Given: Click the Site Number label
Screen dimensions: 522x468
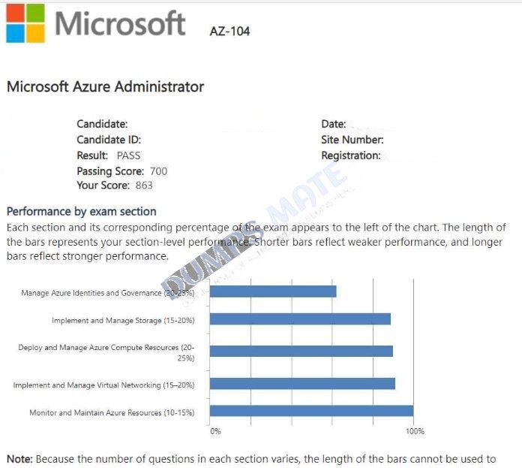Looking at the screenshot, I should [352, 140].
